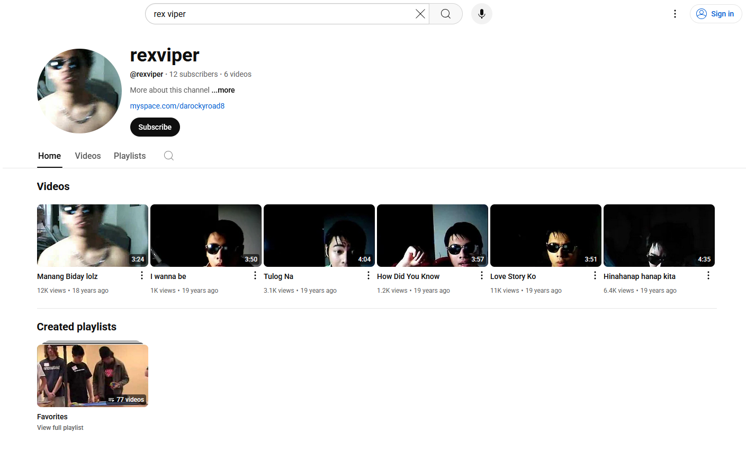Click the Sign in button
746x468 pixels.
[x=715, y=14]
